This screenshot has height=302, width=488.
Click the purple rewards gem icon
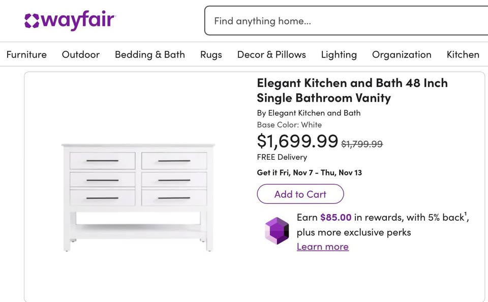point(277,231)
